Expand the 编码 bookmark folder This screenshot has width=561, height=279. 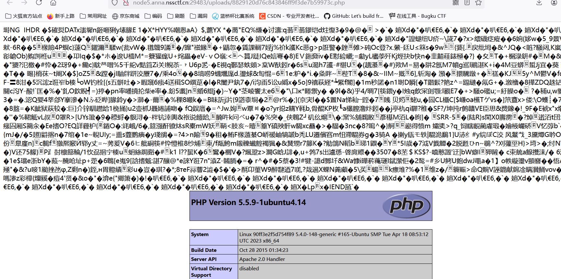point(153,16)
